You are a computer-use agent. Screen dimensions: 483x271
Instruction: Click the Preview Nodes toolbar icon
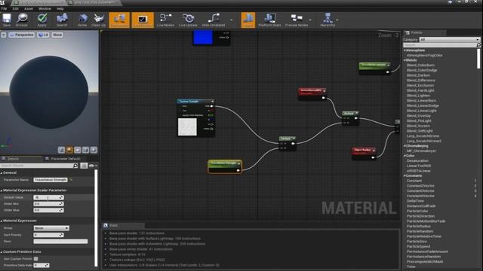coord(297,20)
